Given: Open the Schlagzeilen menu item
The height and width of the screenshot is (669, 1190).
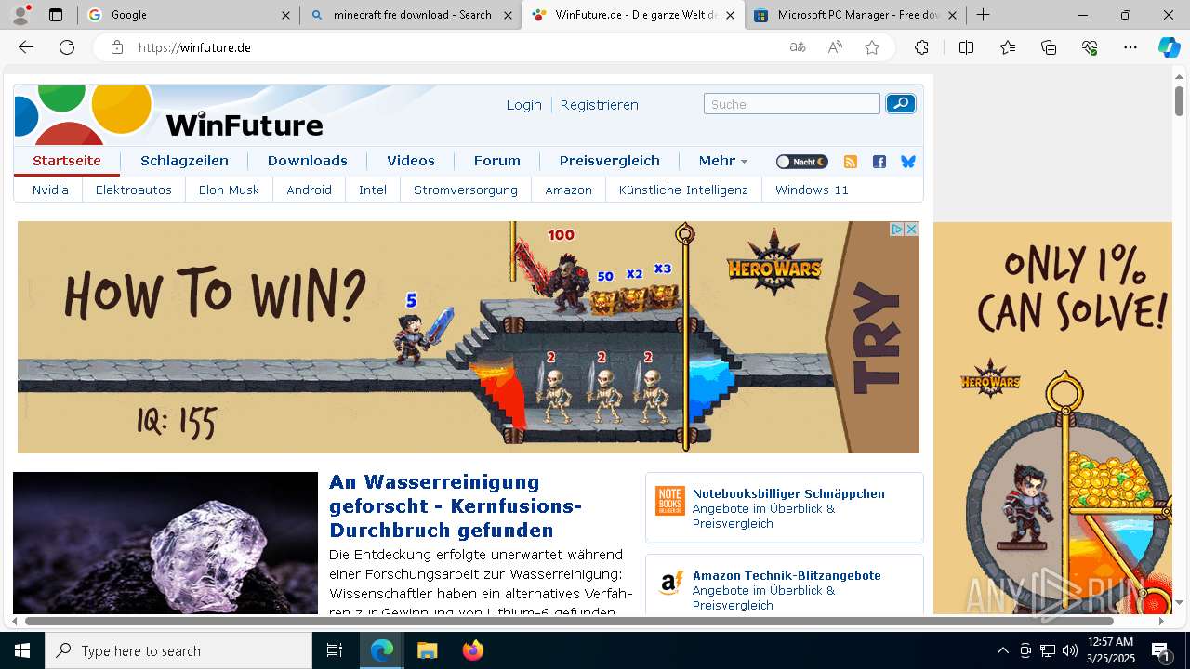Looking at the screenshot, I should (x=184, y=161).
